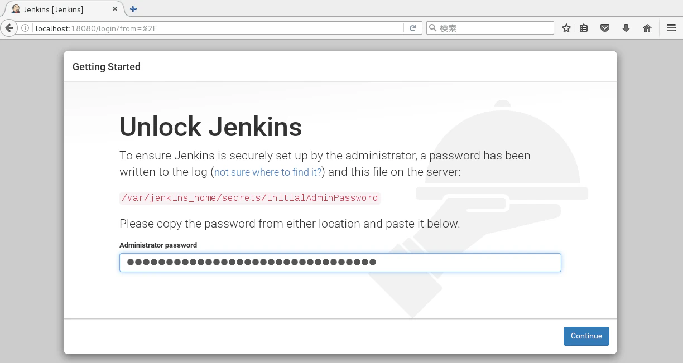Reload the current page
Viewport: 683px width, 363px height.
point(412,27)
